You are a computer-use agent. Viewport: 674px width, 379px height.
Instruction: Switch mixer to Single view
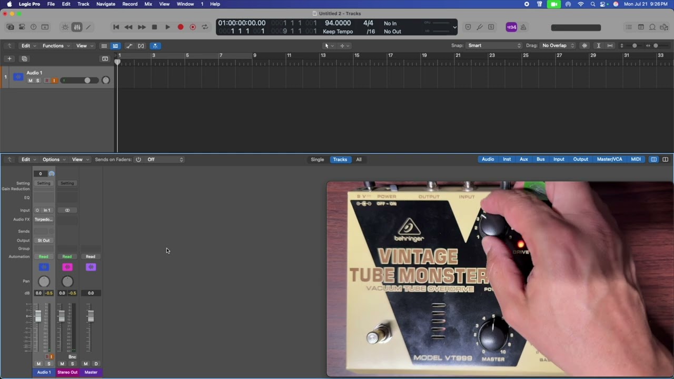coord(317,159)
